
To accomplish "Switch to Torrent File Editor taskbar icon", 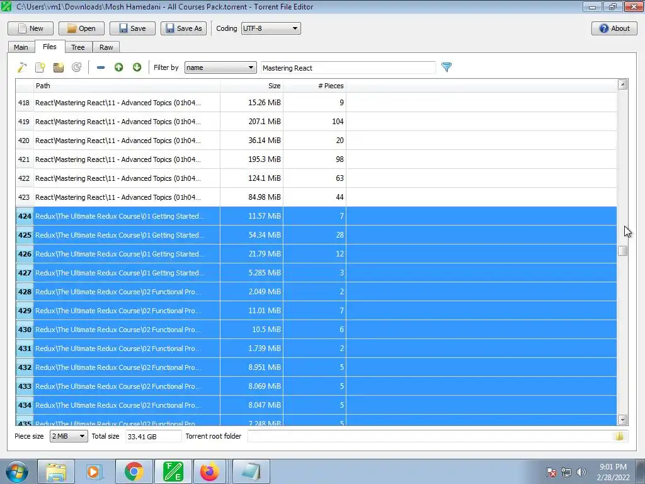I will point(173,471).
